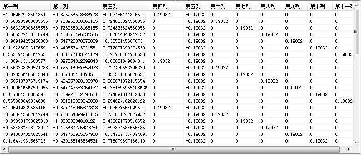This screenshot has height=155, width=361.
Task: Select cell -0.404957028135978
Action: [x=76, y=81]
